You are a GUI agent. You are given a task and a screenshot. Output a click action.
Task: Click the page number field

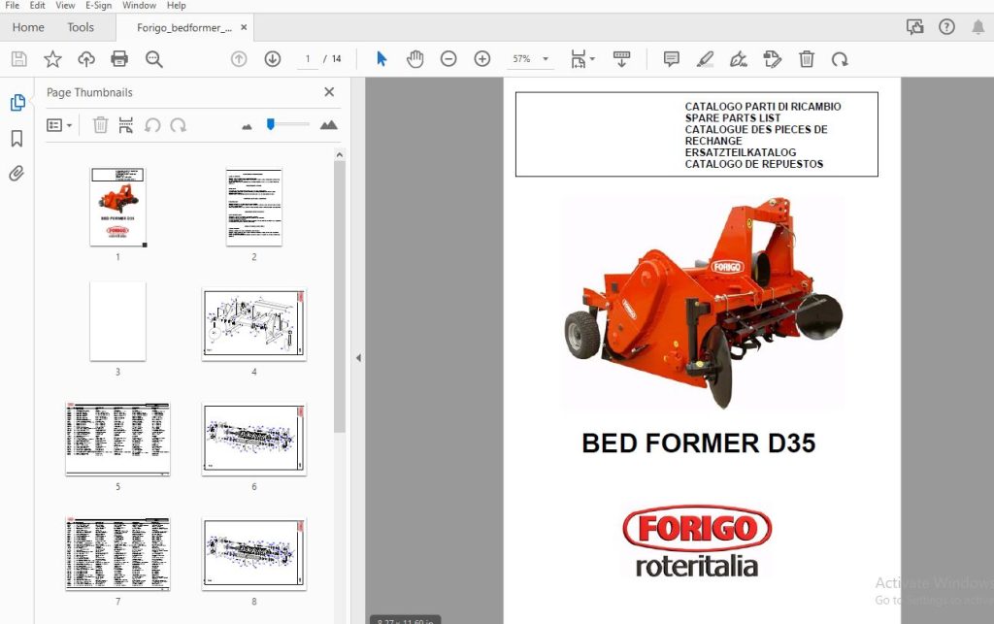click(x=308, y=59)
